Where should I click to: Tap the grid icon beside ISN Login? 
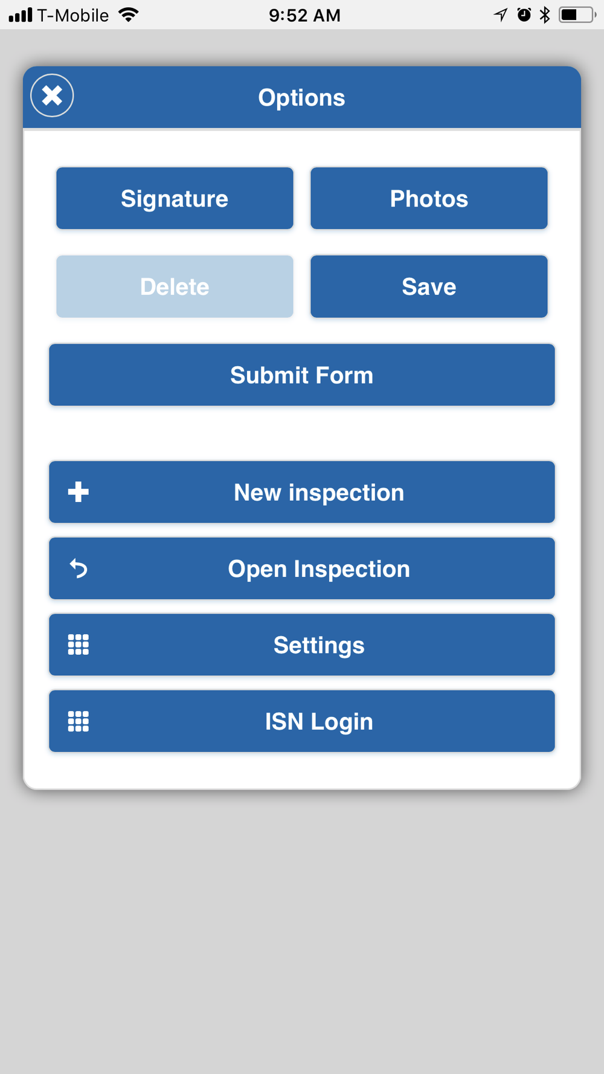tap(79, 721)
